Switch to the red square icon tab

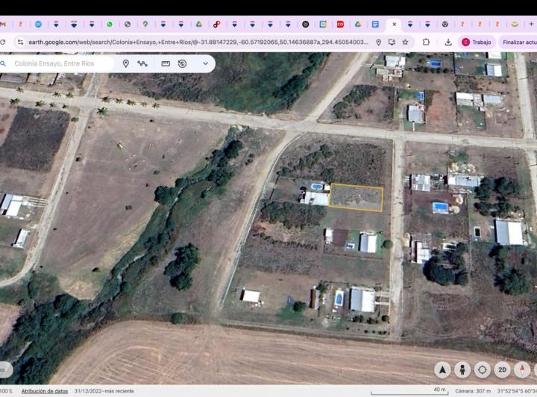point(340,25)
